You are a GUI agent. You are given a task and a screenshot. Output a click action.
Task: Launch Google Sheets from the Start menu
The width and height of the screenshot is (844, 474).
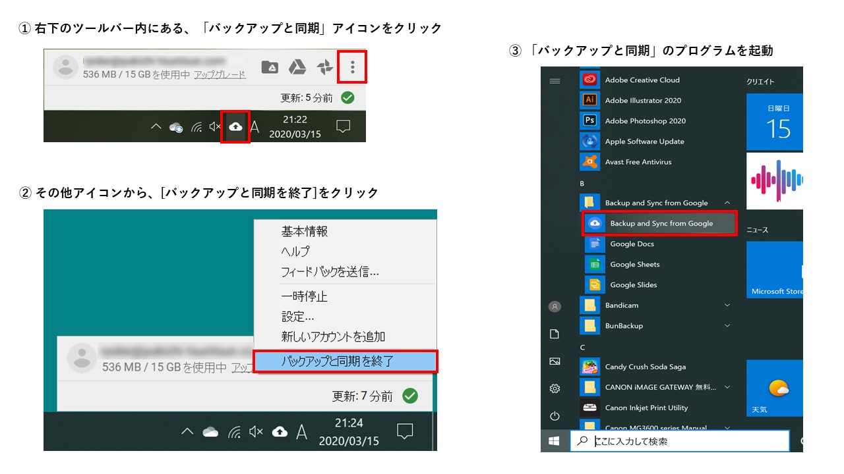tap(634, 265)
